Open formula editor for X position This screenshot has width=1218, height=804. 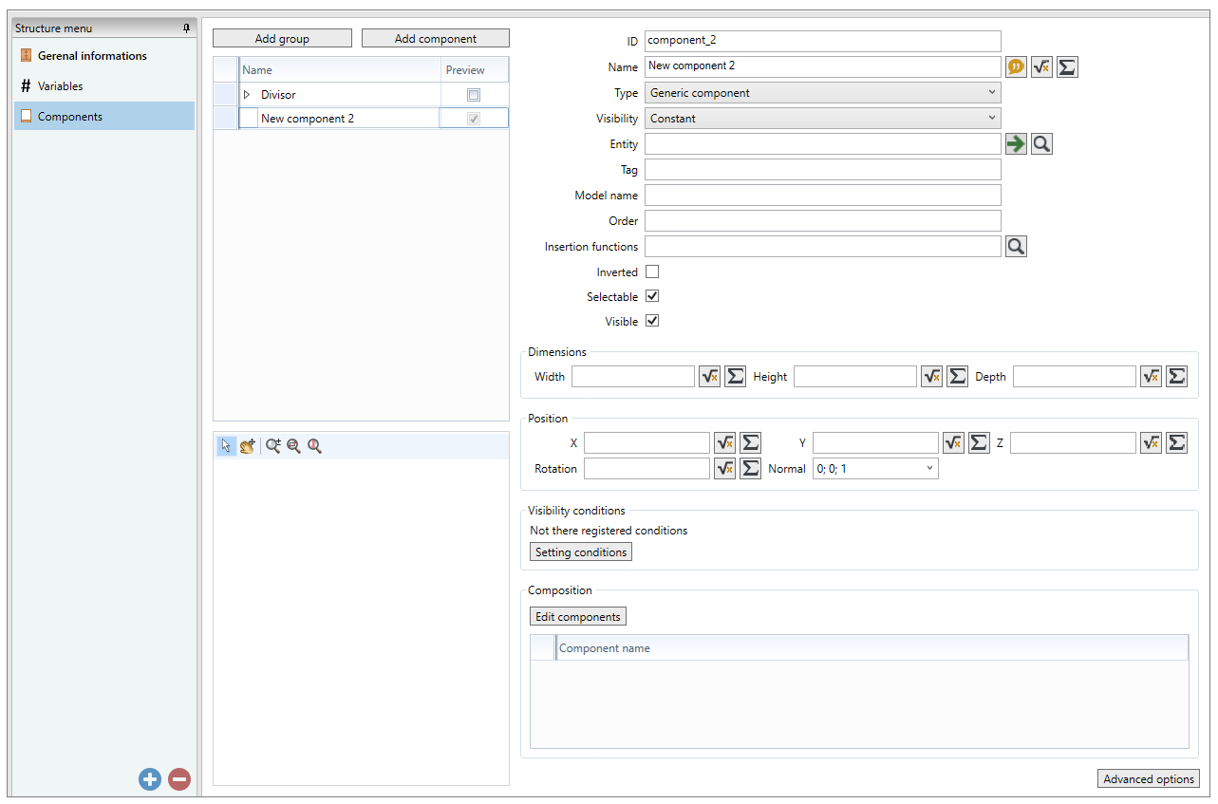tap(724, 442)
